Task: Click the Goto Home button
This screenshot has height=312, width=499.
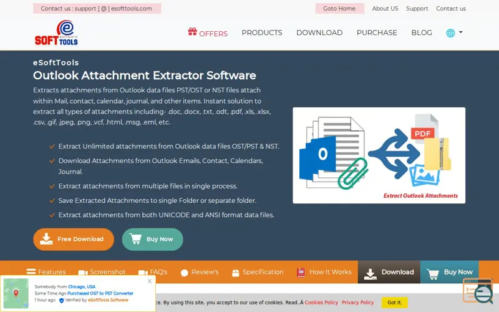Action: 339,9
